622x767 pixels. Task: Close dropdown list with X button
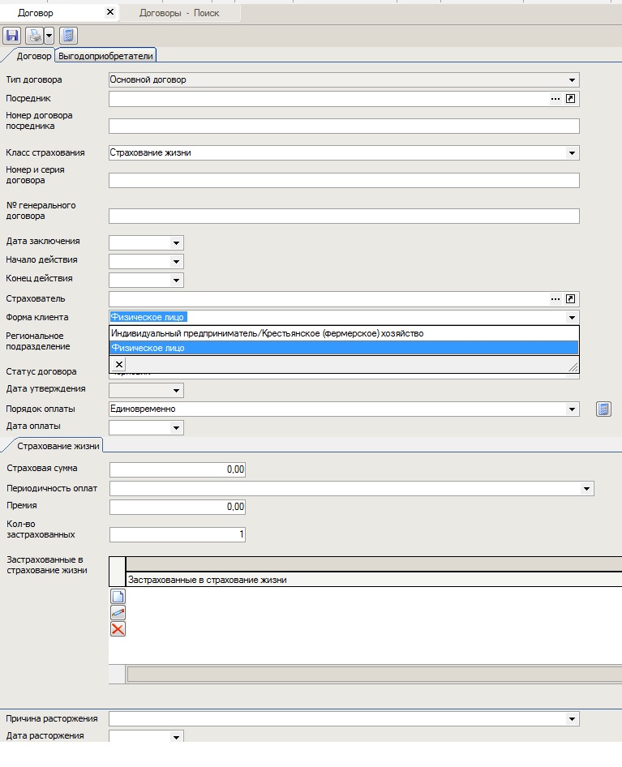point(119,365)
